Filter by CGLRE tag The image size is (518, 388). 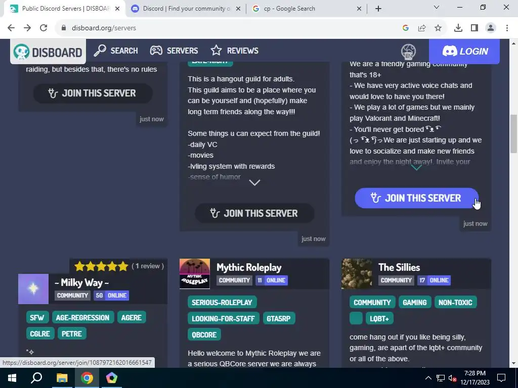[x=40, y=334]
